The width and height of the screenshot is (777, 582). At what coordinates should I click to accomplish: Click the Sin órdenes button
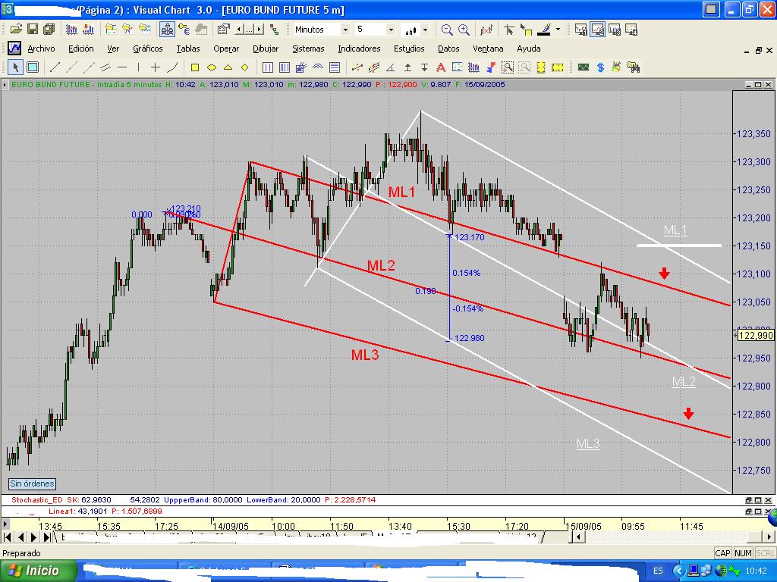(x=32, y=483)
